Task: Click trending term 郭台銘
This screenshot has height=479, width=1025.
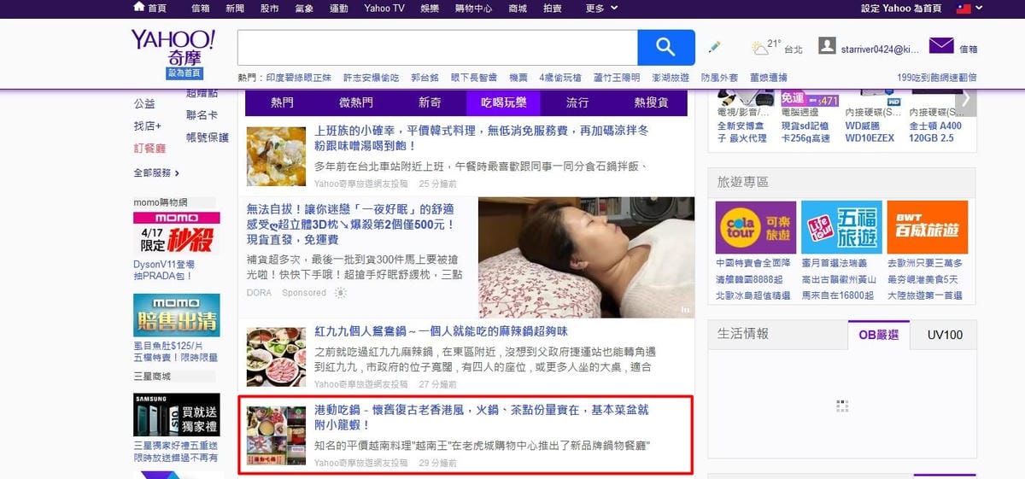Action: click(425, 78)
